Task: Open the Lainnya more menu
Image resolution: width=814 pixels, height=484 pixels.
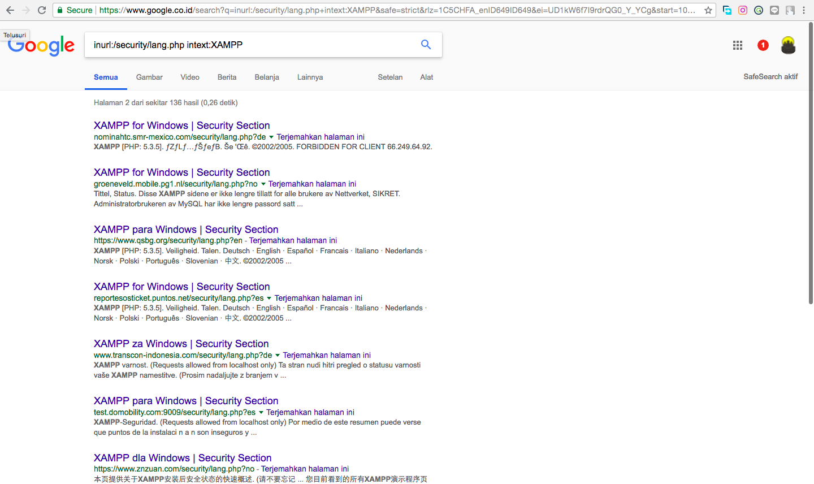Action: pyautogui.click(x=310, y=77)
